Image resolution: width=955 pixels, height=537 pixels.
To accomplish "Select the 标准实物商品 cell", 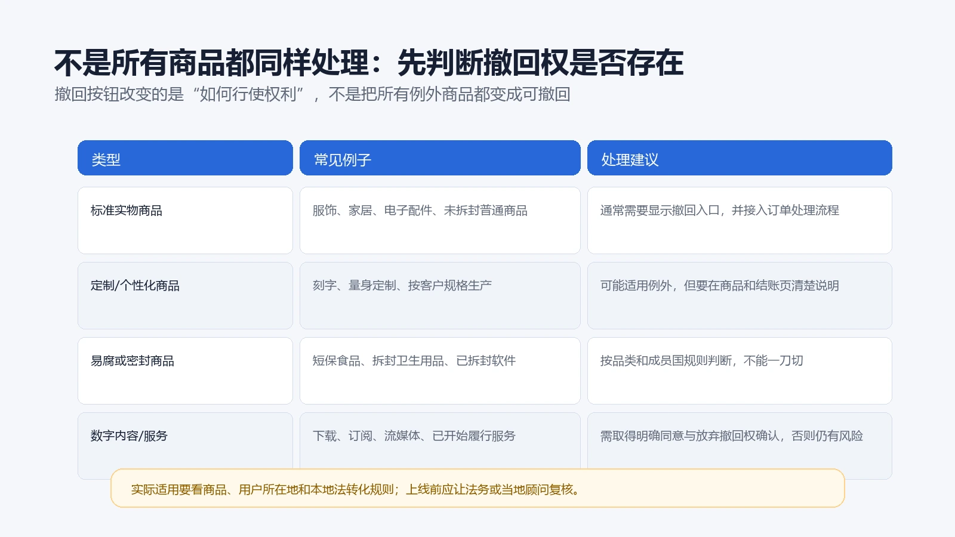I will coord(185,221).
